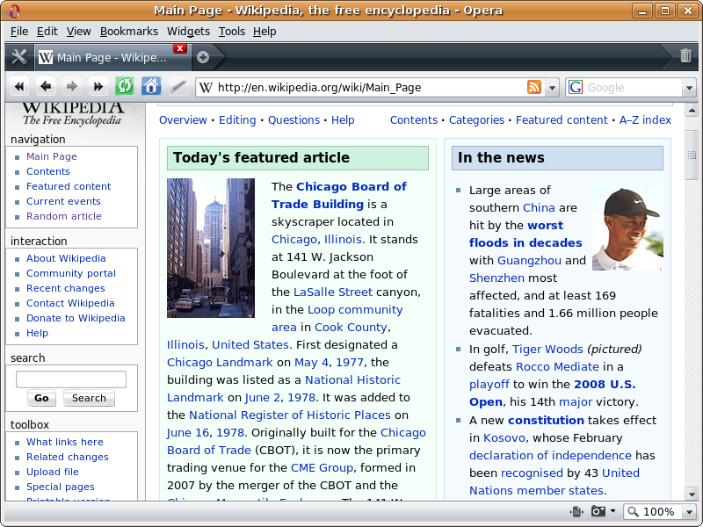Click the vertical scrollbar thumb
The image size is (703, 527).
692,155
